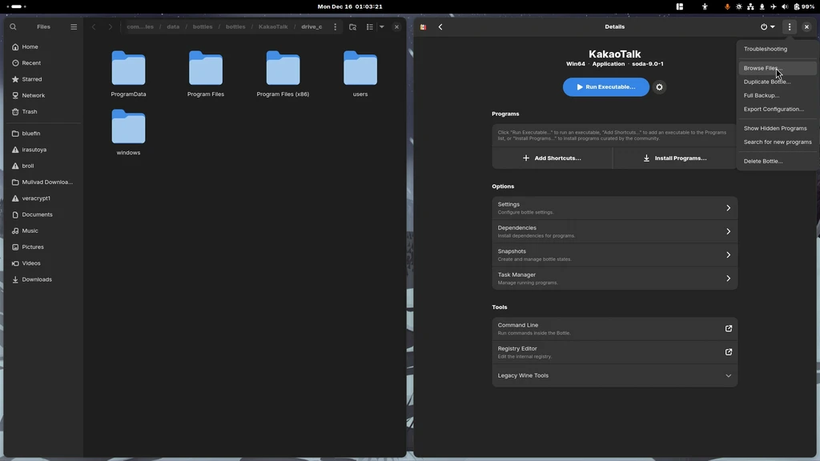Go back in Files navigation
This screenshot has height=461, width=820.
94,26
